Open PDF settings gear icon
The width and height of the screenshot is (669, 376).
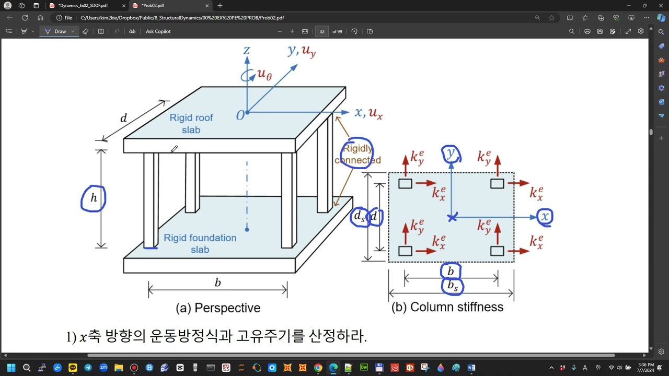click(x=641, y=31)
